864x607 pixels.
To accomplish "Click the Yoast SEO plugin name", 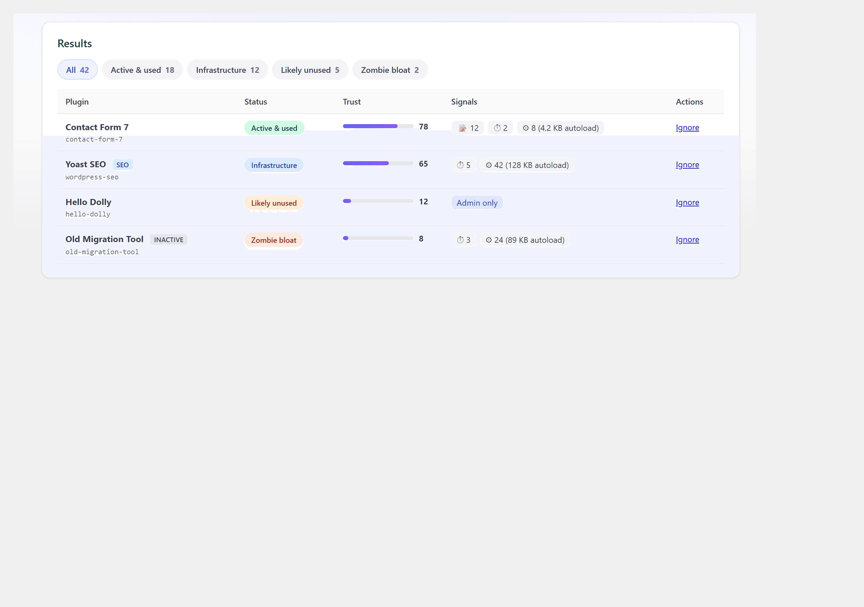I will (x=85, y=164).
